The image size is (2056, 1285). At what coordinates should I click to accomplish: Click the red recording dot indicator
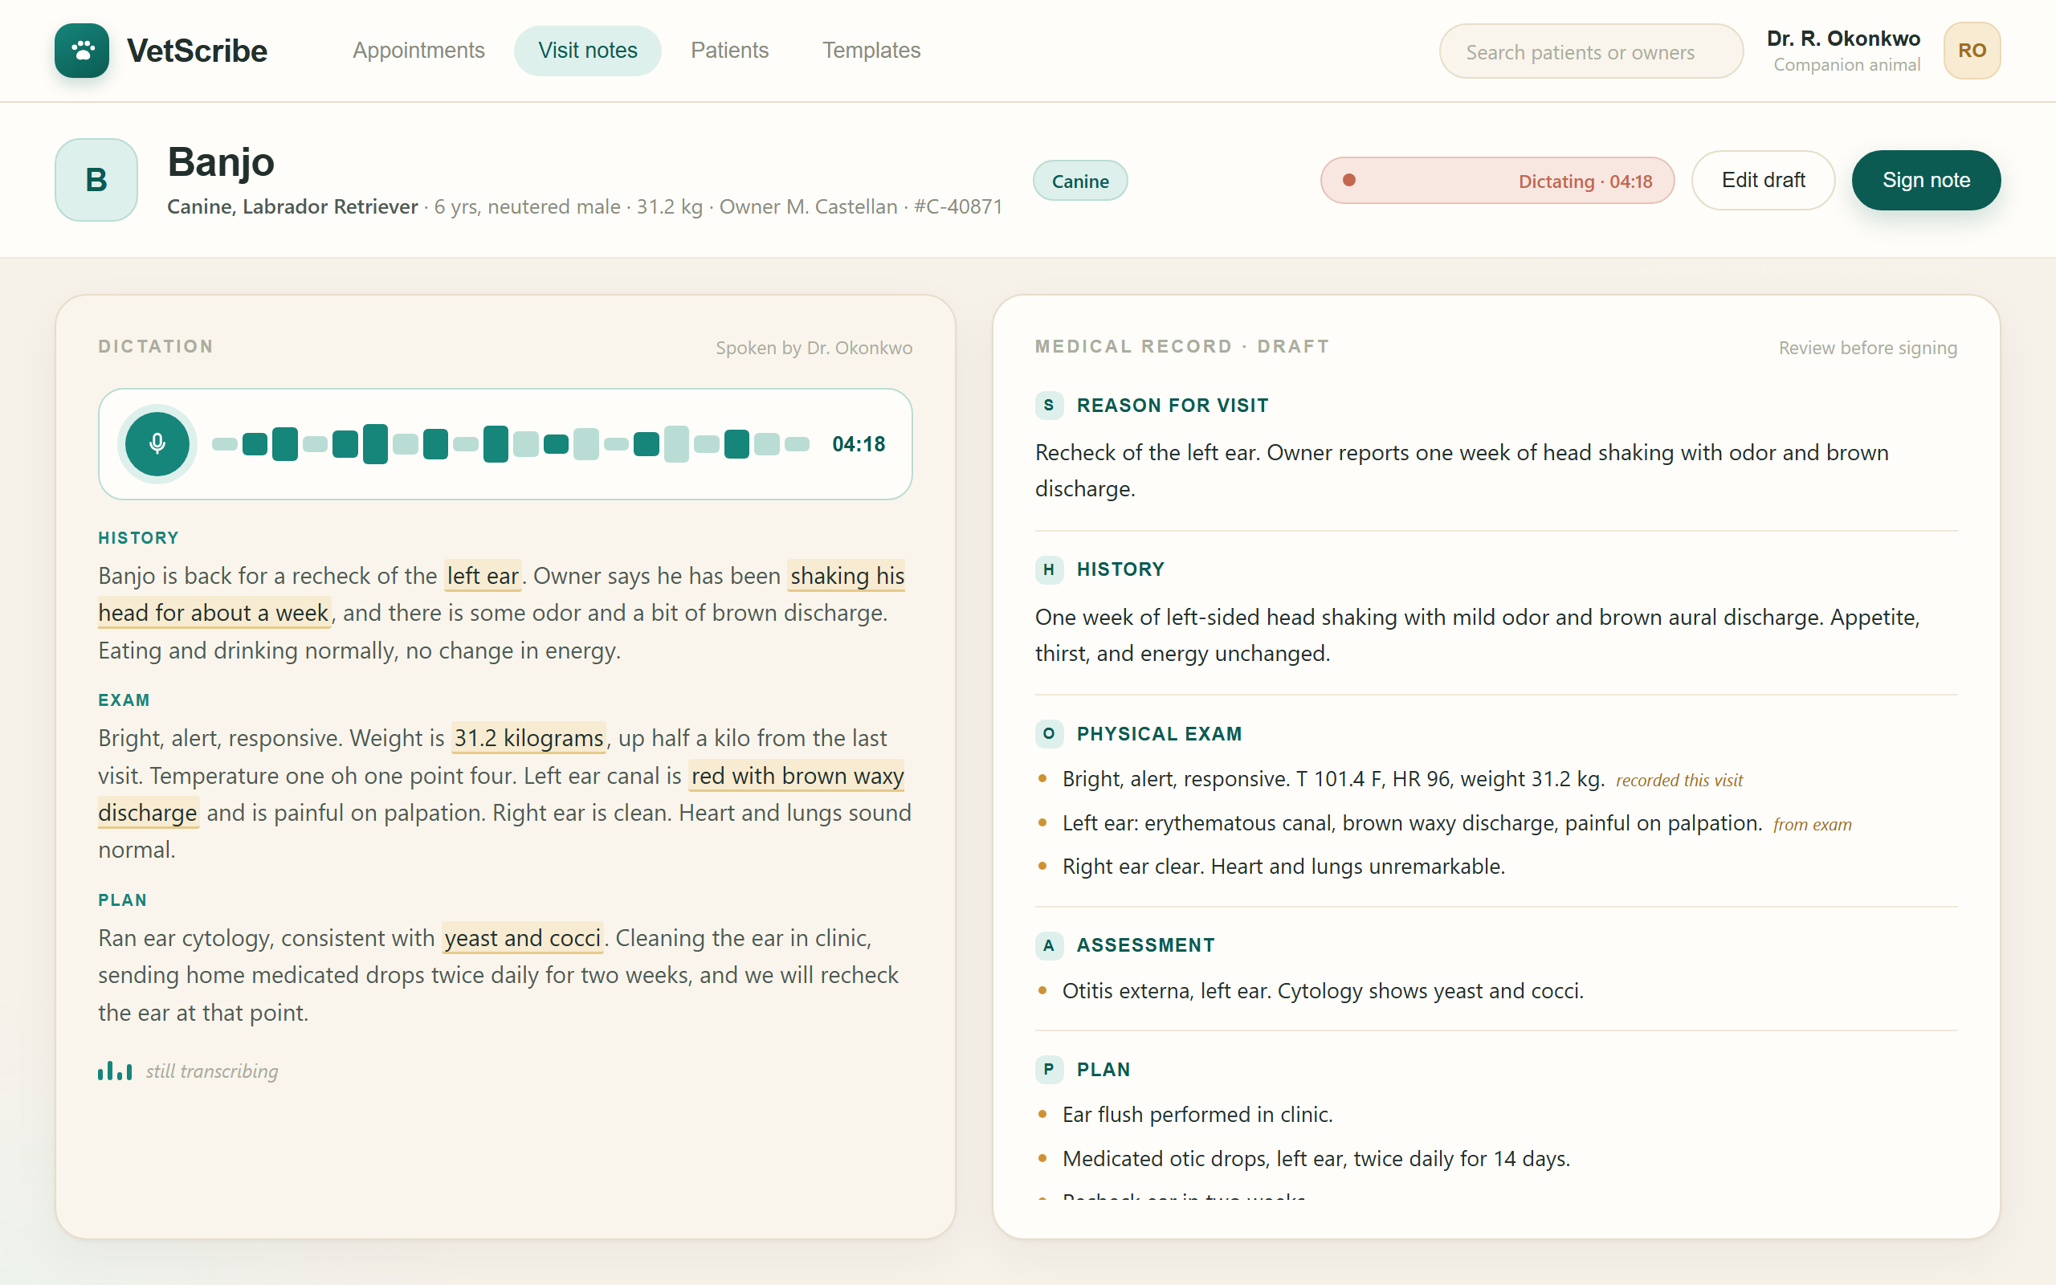click(1349, 180)
